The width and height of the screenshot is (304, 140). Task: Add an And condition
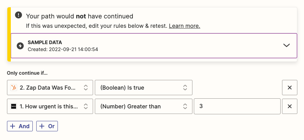click(x=20, y=126)
